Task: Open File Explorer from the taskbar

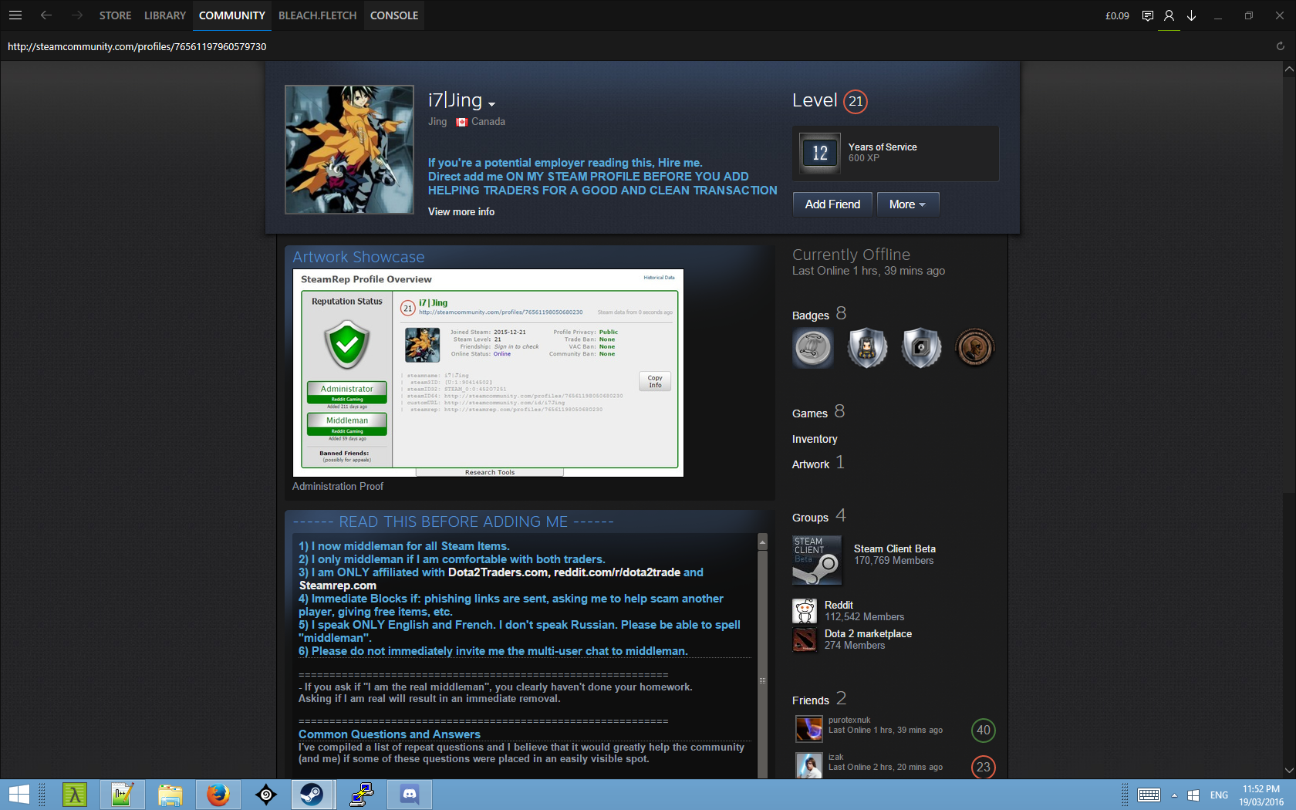Action: [x=170, y=795]
